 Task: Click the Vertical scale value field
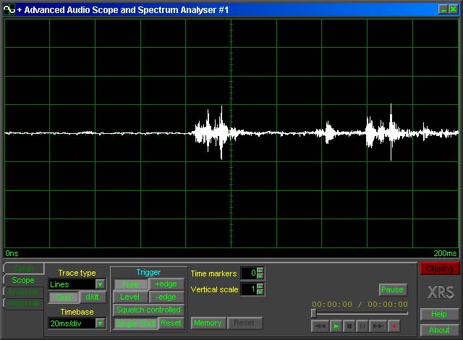pos(249,289)
